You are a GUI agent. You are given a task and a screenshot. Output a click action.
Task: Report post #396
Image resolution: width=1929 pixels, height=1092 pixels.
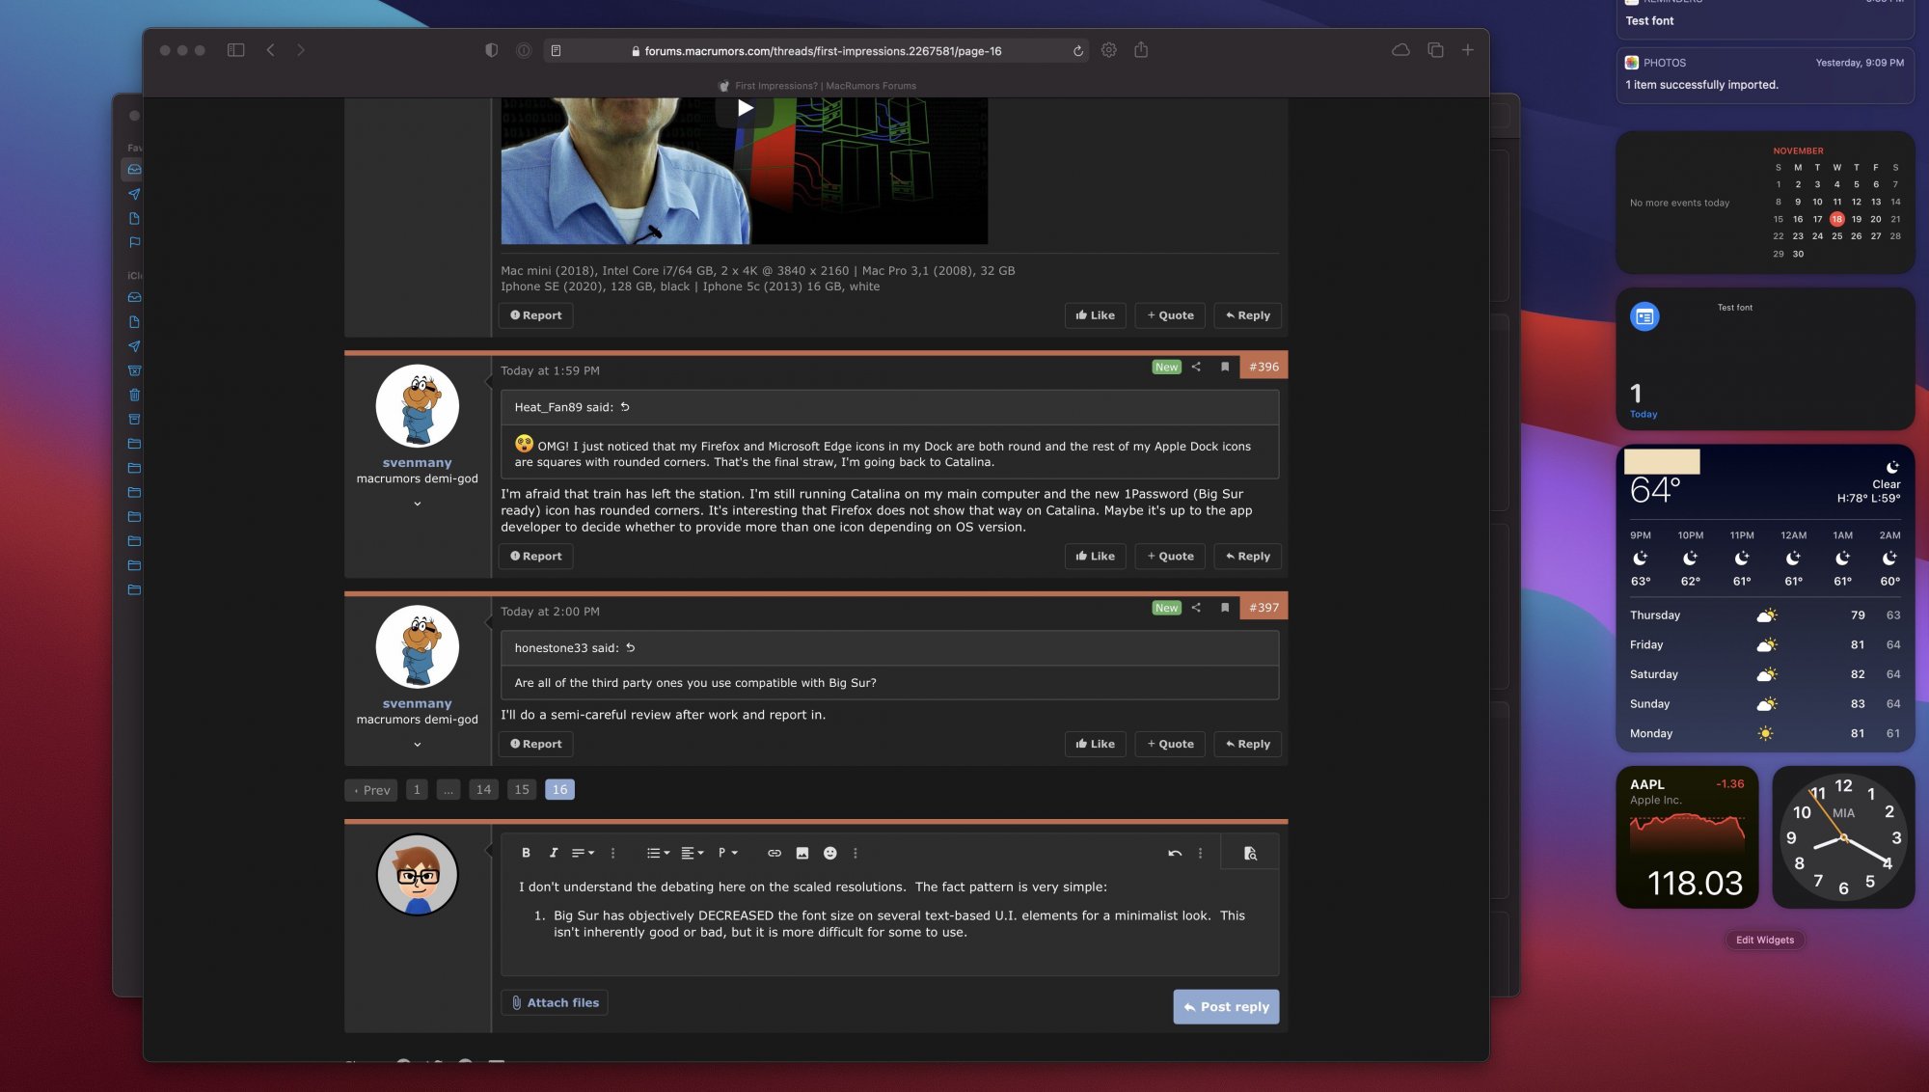click(x=535, y=557)
